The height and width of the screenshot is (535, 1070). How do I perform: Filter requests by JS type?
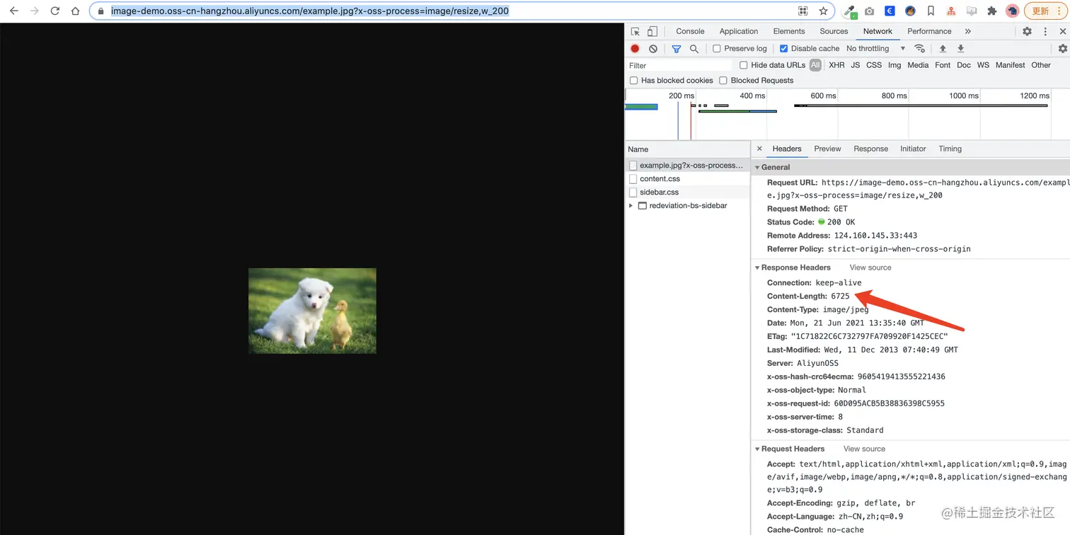click(x=855, y=65)
